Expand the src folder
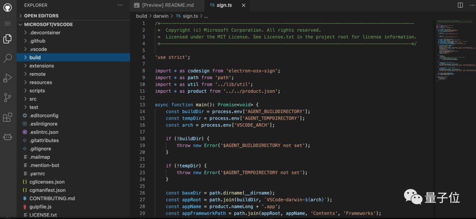 pos(73,99)
